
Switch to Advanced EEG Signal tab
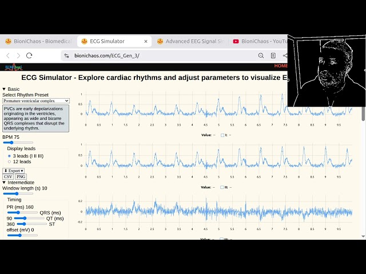(x=190, y=41)
